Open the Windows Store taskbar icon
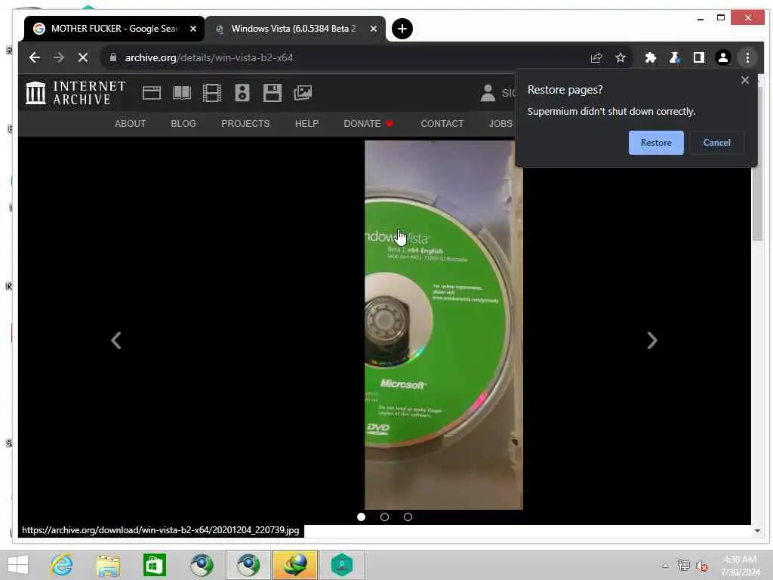 (154, 565)
